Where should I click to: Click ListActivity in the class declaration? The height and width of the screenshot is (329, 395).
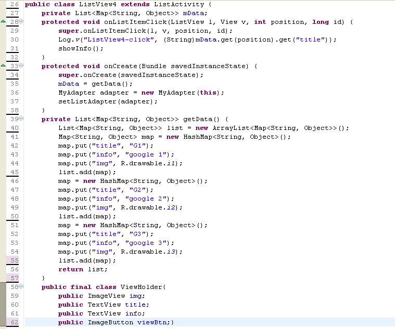(179, 4)
